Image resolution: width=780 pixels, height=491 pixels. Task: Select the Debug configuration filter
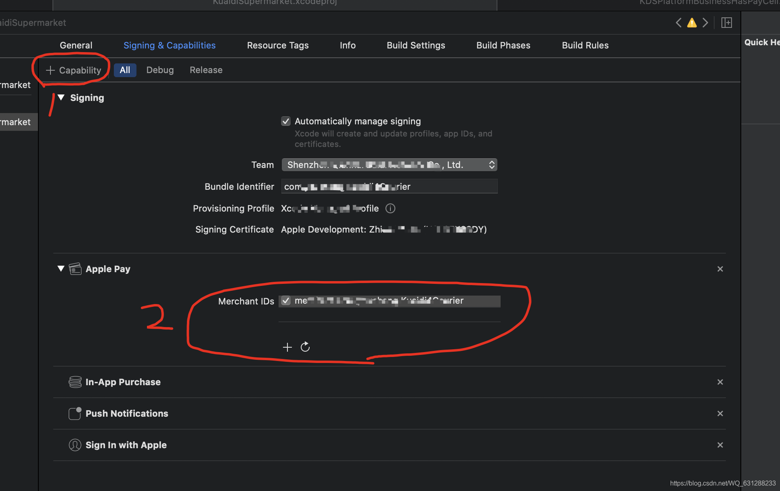point(160,70)
